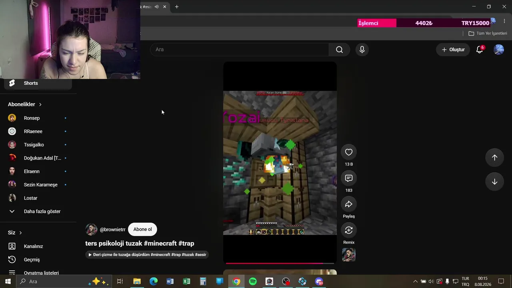Open Geçmiş watch history

(38, 260)
